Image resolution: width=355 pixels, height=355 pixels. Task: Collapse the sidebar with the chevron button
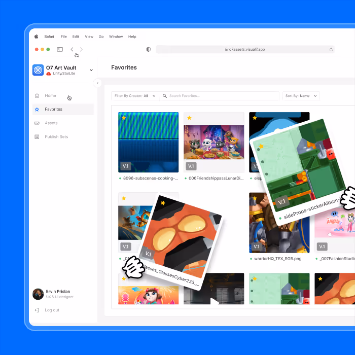pos(97,83)
